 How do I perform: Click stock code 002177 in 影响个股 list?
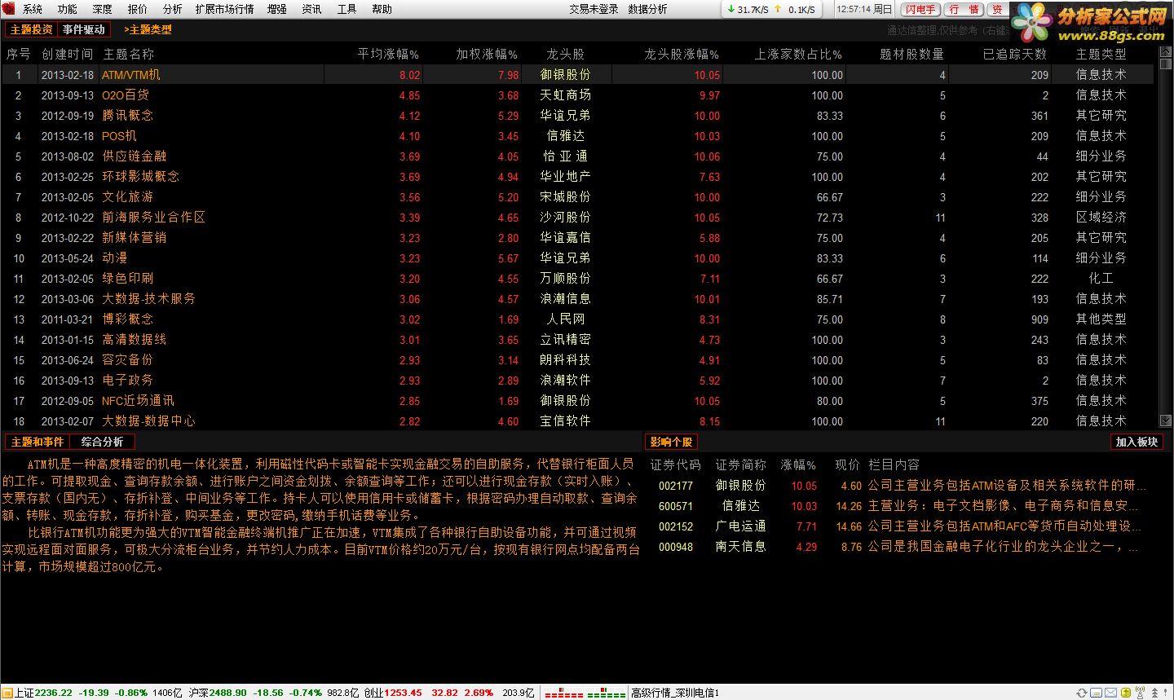[676, 486]
